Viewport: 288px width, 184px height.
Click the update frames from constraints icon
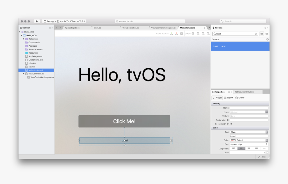click(182, 34)
